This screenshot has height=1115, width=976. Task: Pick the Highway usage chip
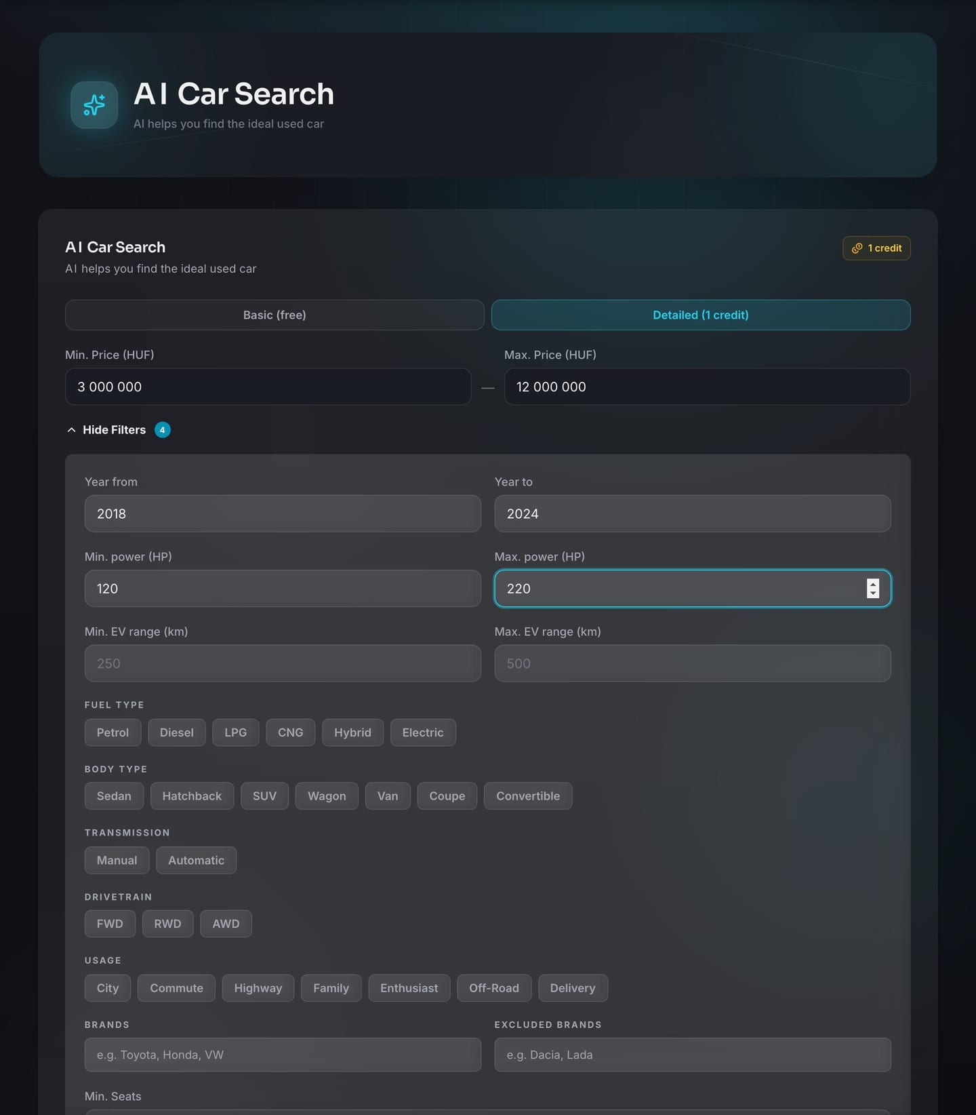(258, 988)
